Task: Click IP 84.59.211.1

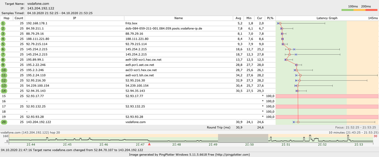Action: tap(35, 28)
